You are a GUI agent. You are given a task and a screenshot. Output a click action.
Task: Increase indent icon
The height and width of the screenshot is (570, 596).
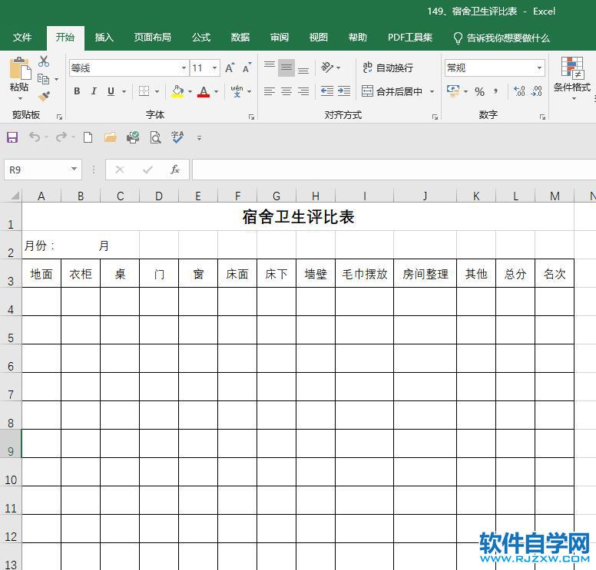344,91
